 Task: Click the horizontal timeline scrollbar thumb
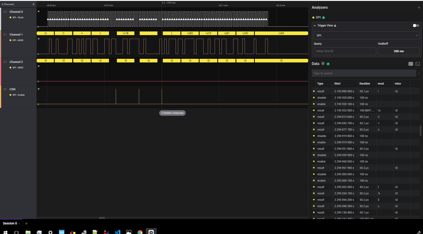click(102, 218)
